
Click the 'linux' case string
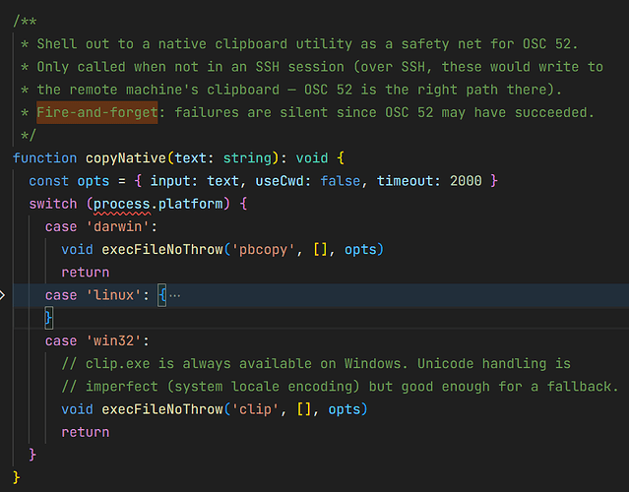click(x=113, y=295)
